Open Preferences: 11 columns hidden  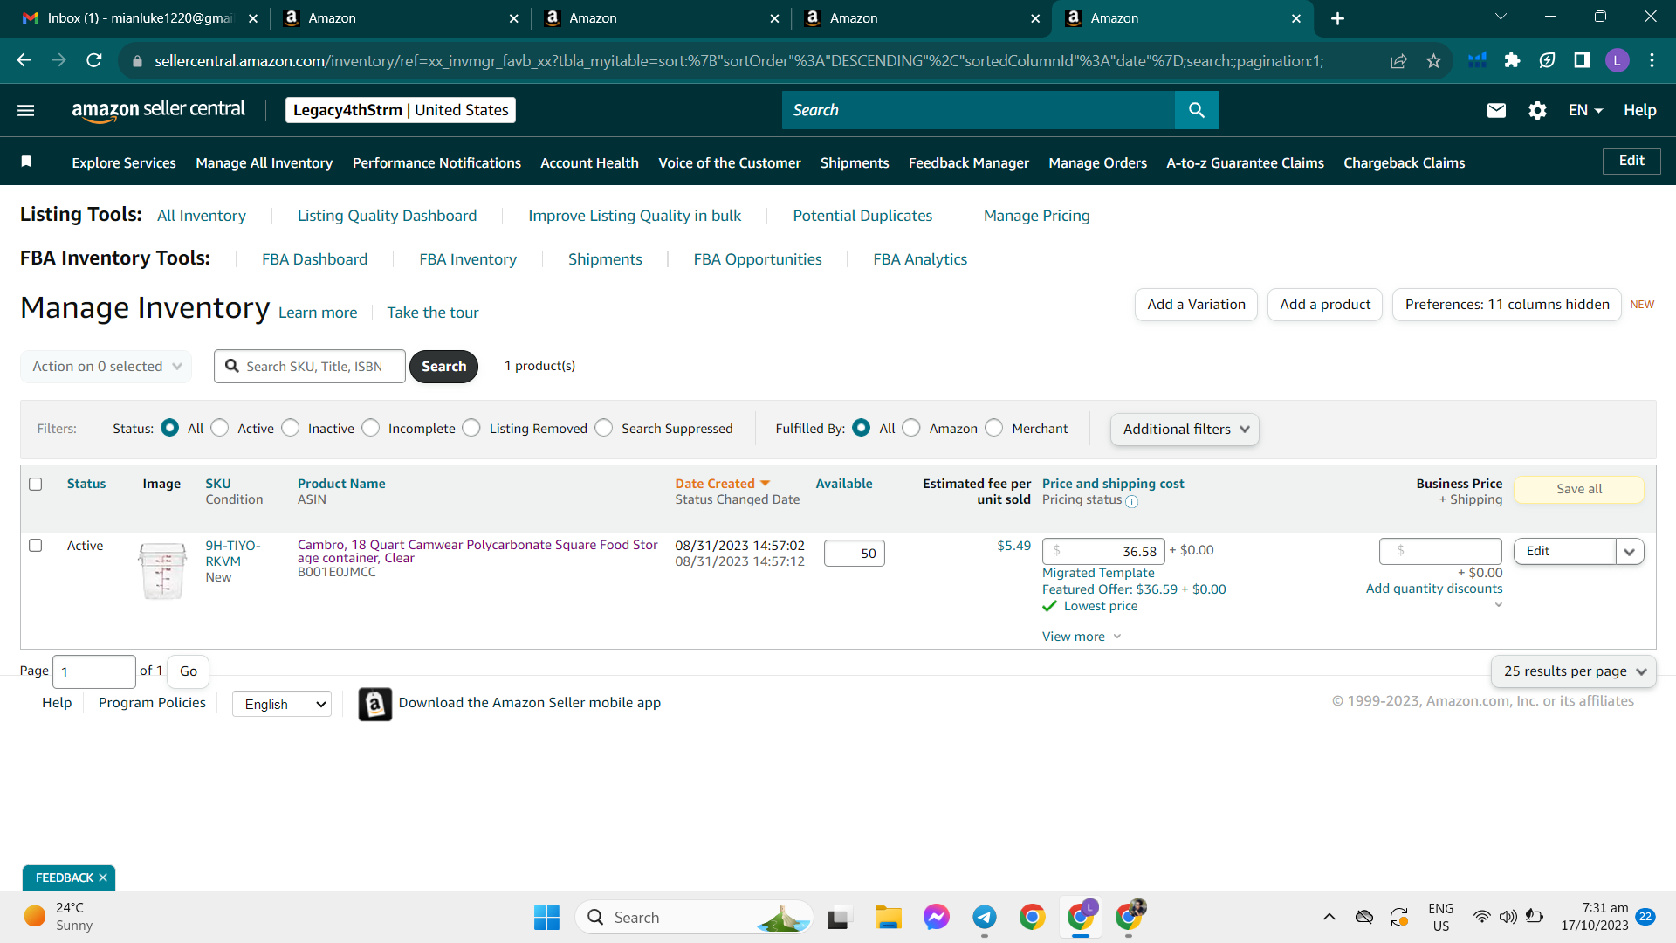(1507, 305)
